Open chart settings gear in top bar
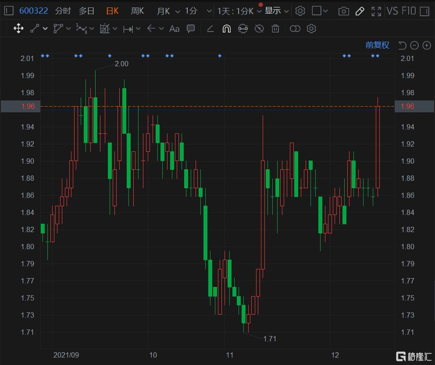Viewport: 435px width, 365px height. [300, 11]
